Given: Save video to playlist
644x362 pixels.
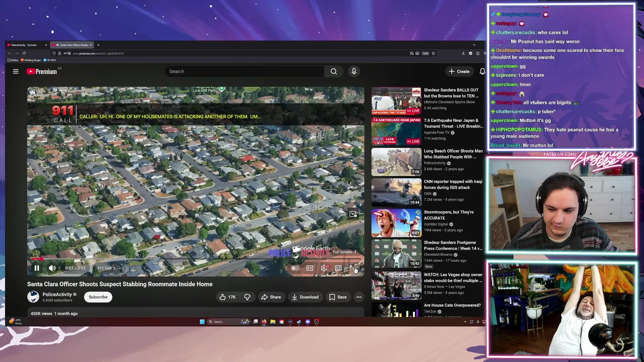Looking at the screenshot, I should [x=338, y=297].
